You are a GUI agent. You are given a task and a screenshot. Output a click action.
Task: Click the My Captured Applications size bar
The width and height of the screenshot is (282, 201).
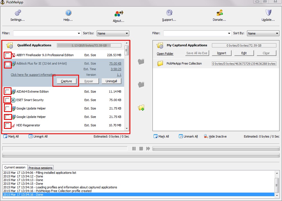click(244, 45)
